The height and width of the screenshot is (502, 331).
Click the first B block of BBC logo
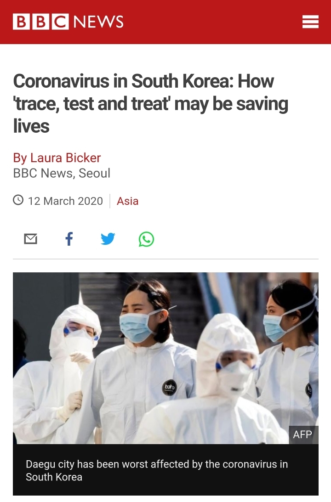coord(21,22)
